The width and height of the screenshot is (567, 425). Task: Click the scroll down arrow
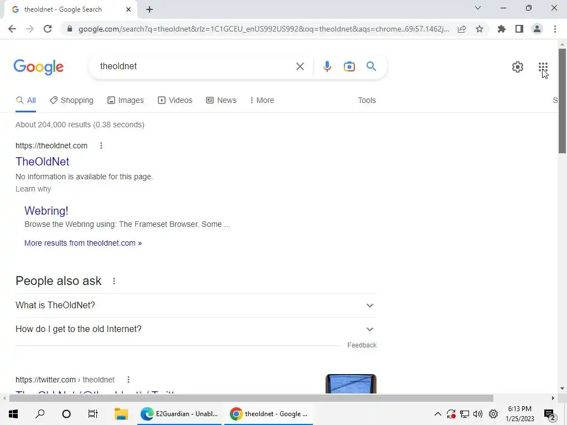pyautogui.click(x=562, y=388)
